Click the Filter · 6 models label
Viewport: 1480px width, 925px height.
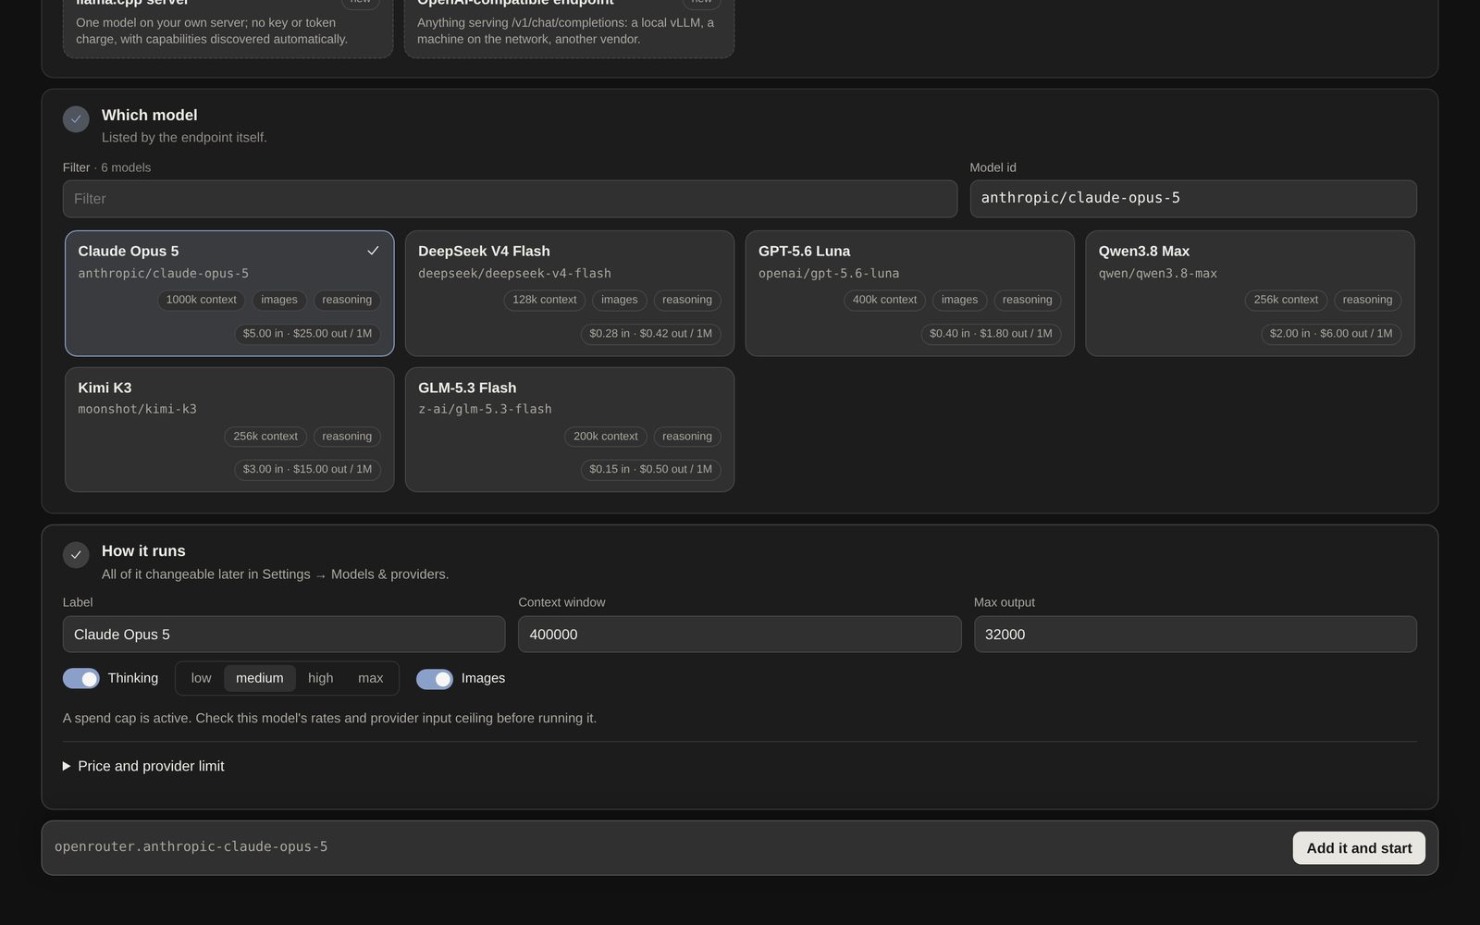(106, 167)
